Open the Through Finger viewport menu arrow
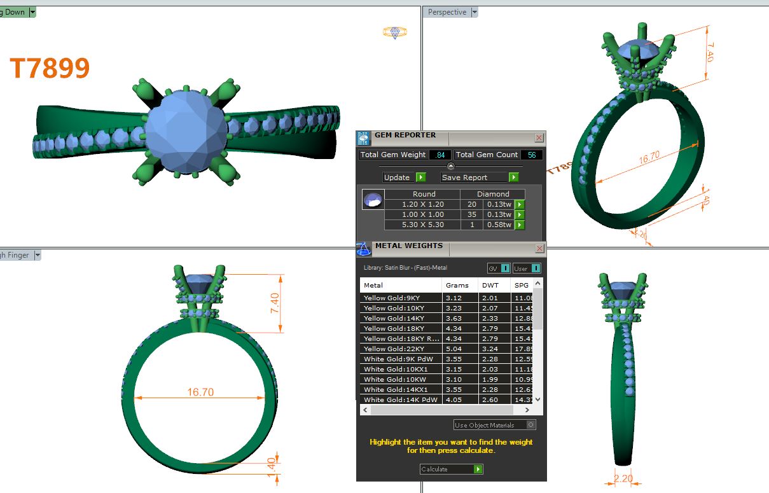 point(38,255)
